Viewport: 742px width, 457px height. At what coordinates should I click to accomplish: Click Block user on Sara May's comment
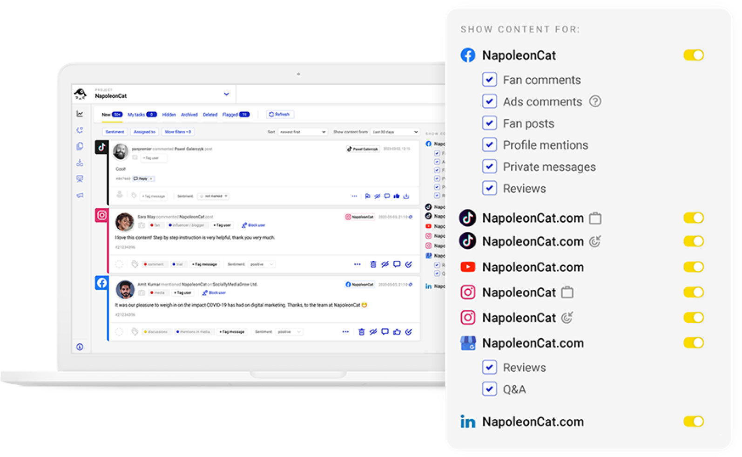[254, 225]
